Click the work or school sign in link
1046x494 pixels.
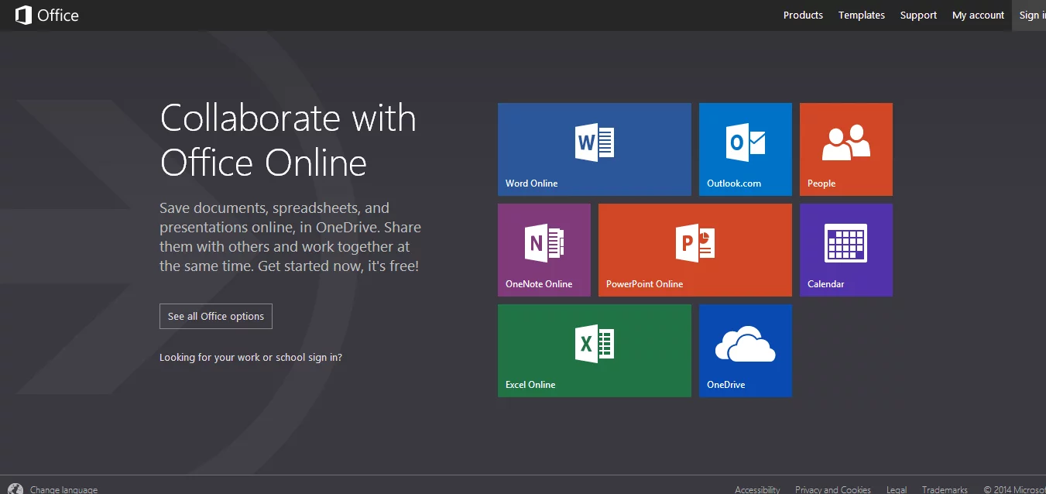coord(251,357)
